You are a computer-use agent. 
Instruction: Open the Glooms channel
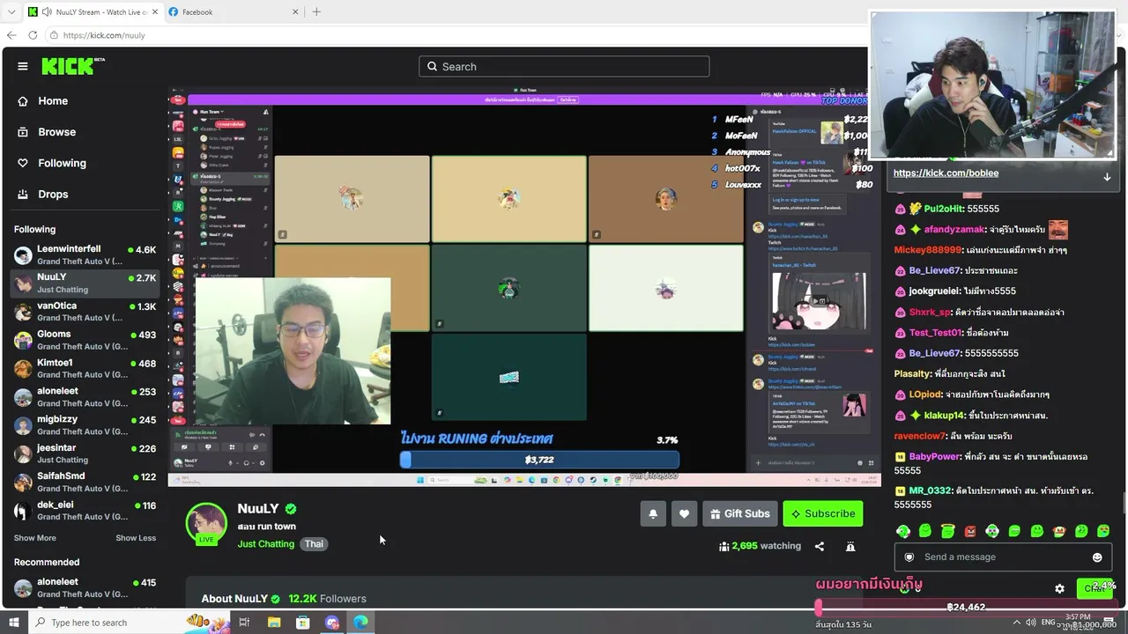[85, 340]
